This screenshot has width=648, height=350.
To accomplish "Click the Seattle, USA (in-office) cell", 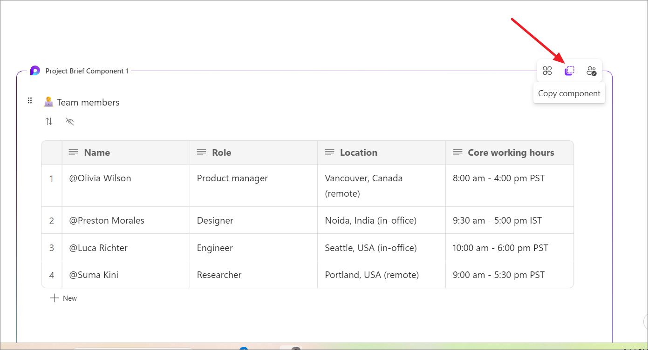I will point(370,248).
